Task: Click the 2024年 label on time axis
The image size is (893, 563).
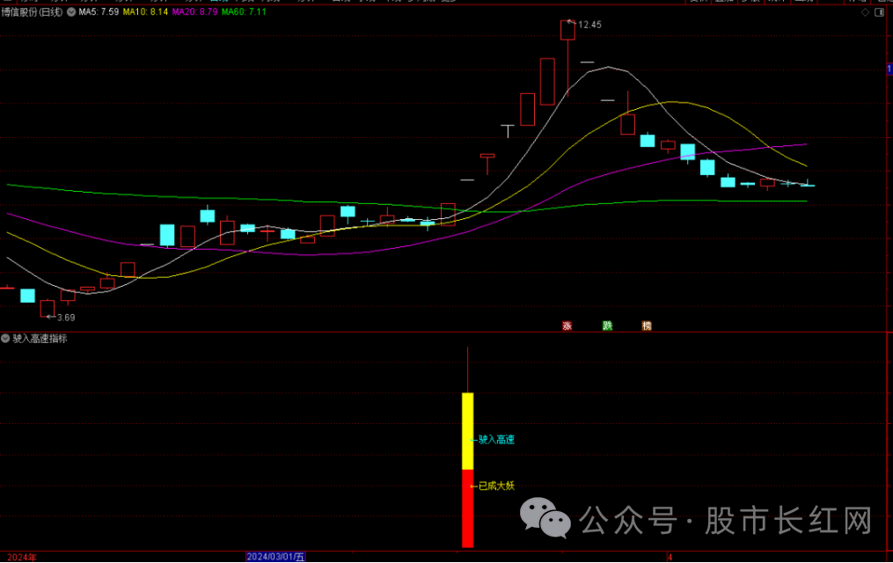Action: click(x=22, y=558)
